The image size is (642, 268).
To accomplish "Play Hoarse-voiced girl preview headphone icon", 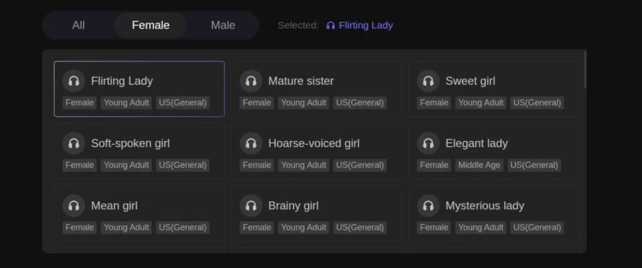I will pyautogui.click(x=251, y=143).
